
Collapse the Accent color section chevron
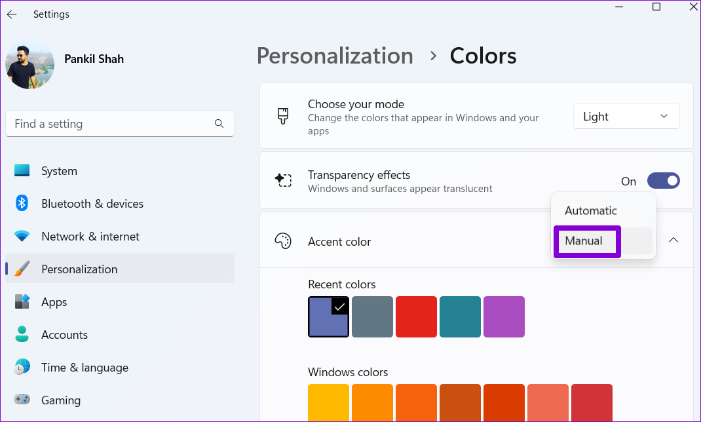[673, 240]
